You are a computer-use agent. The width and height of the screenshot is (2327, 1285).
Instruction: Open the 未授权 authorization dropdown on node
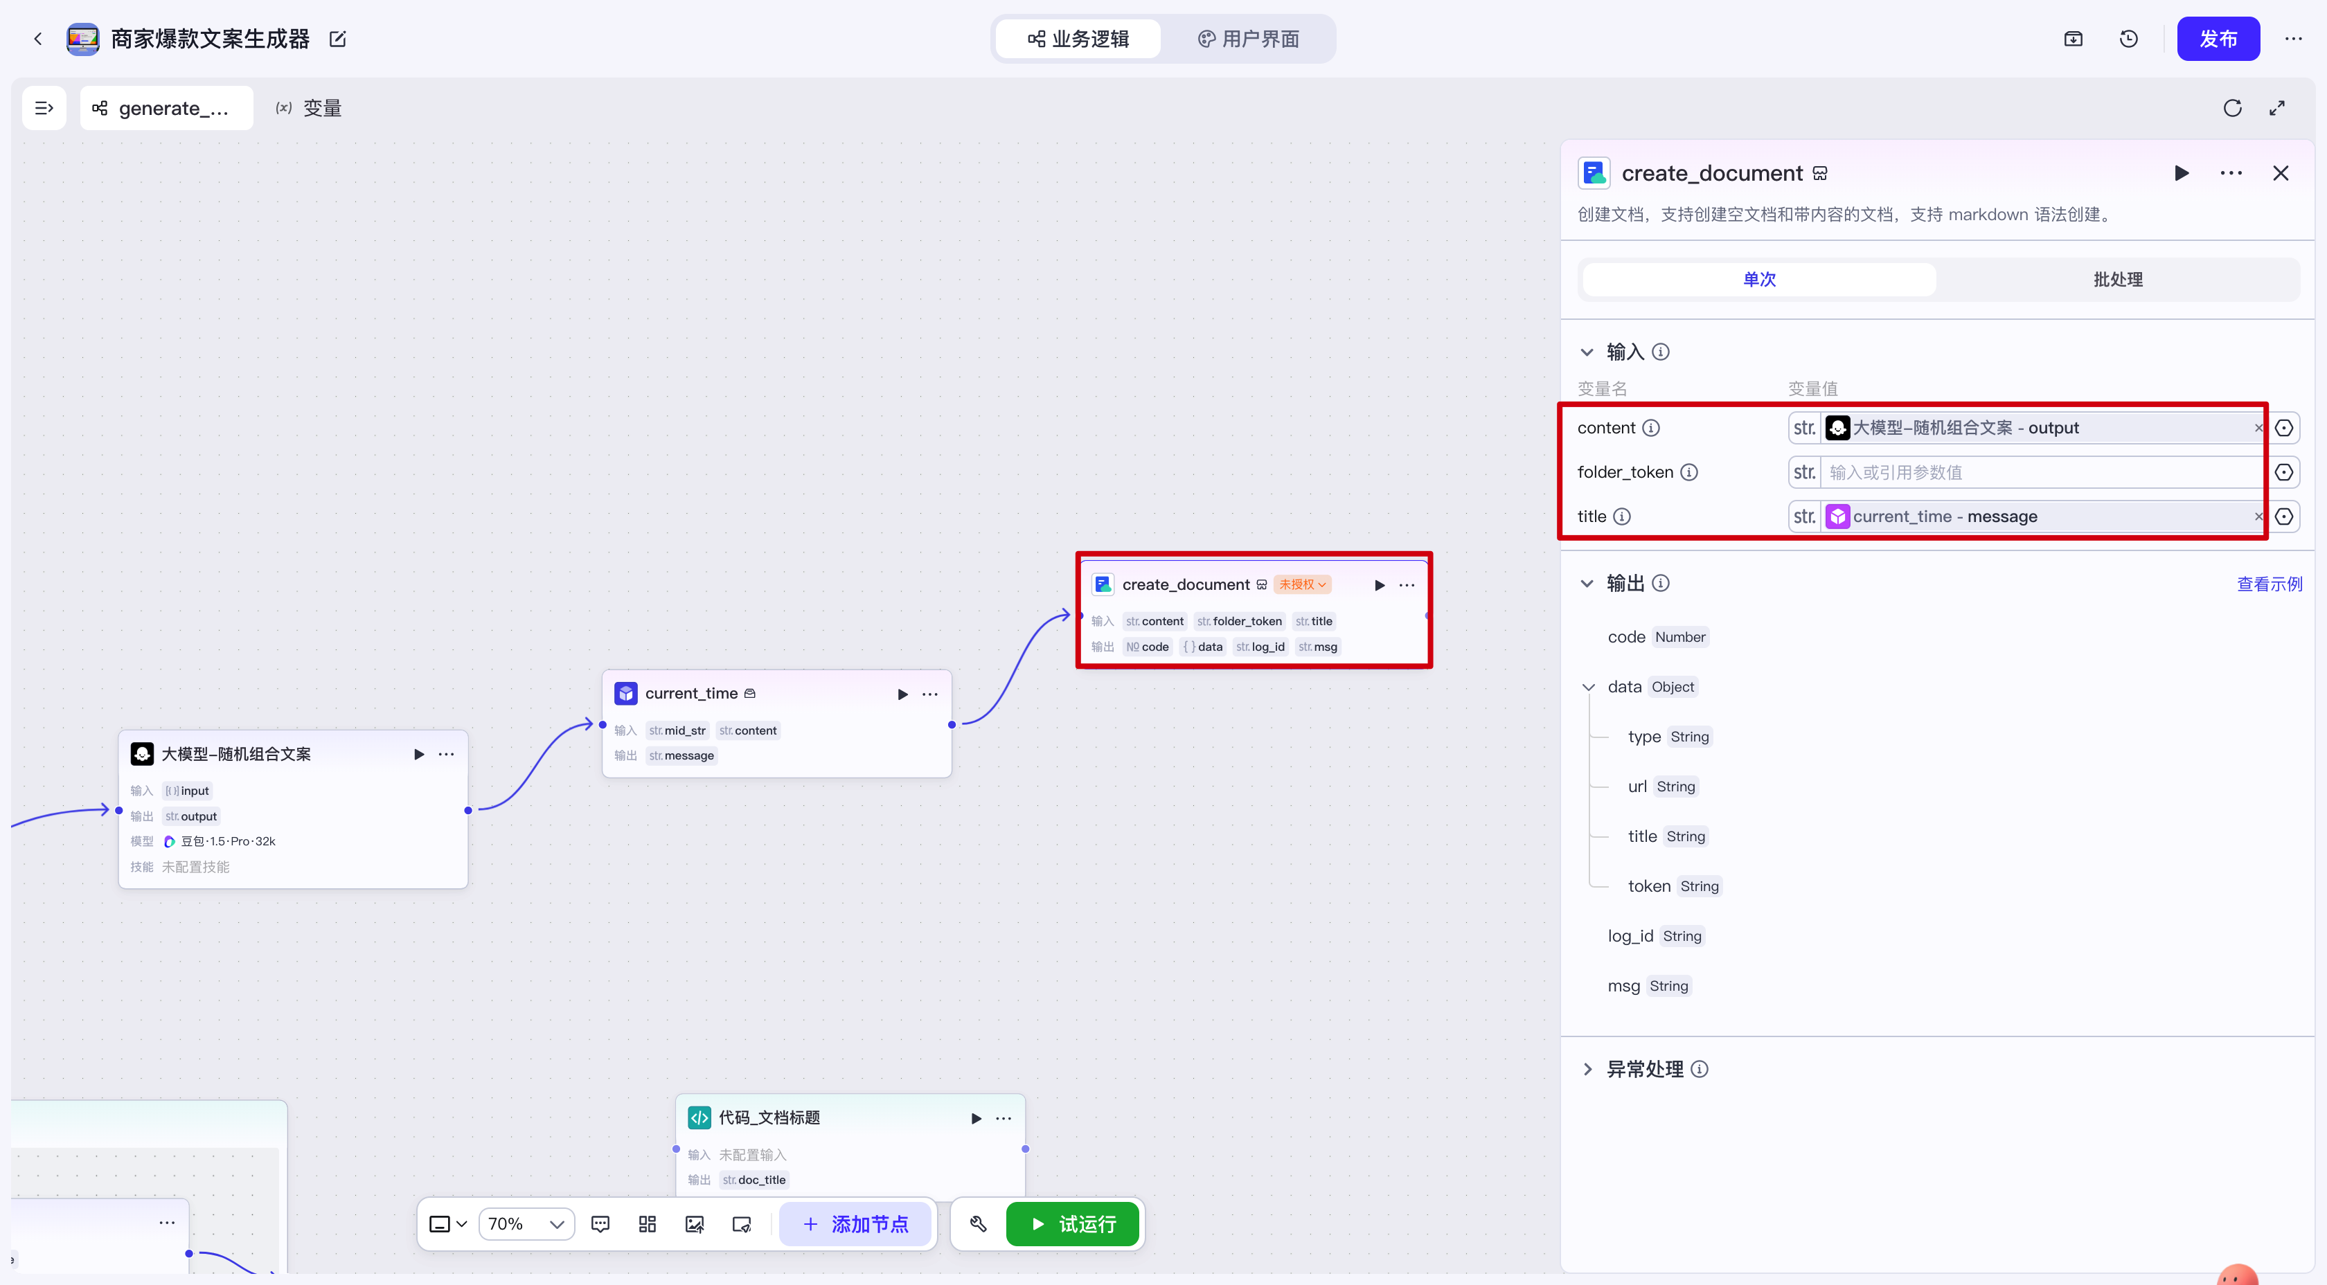1302,585
